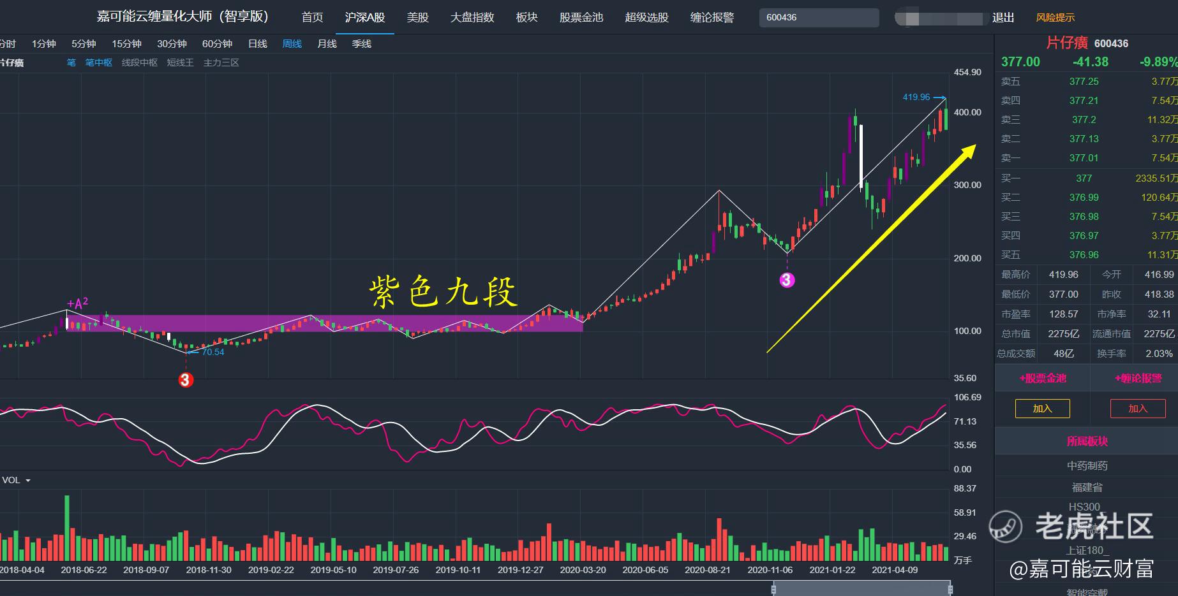Click the 买二 price 376.99
Viewport: 1178px width, 596px height.
[x=1084, y=198]
